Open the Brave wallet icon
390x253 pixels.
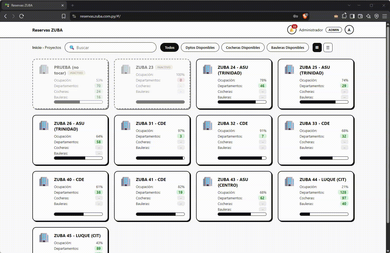360,16
